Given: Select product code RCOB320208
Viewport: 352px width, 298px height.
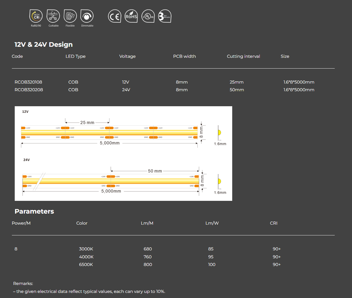Looking at the screenshot, I should [29, 90].
